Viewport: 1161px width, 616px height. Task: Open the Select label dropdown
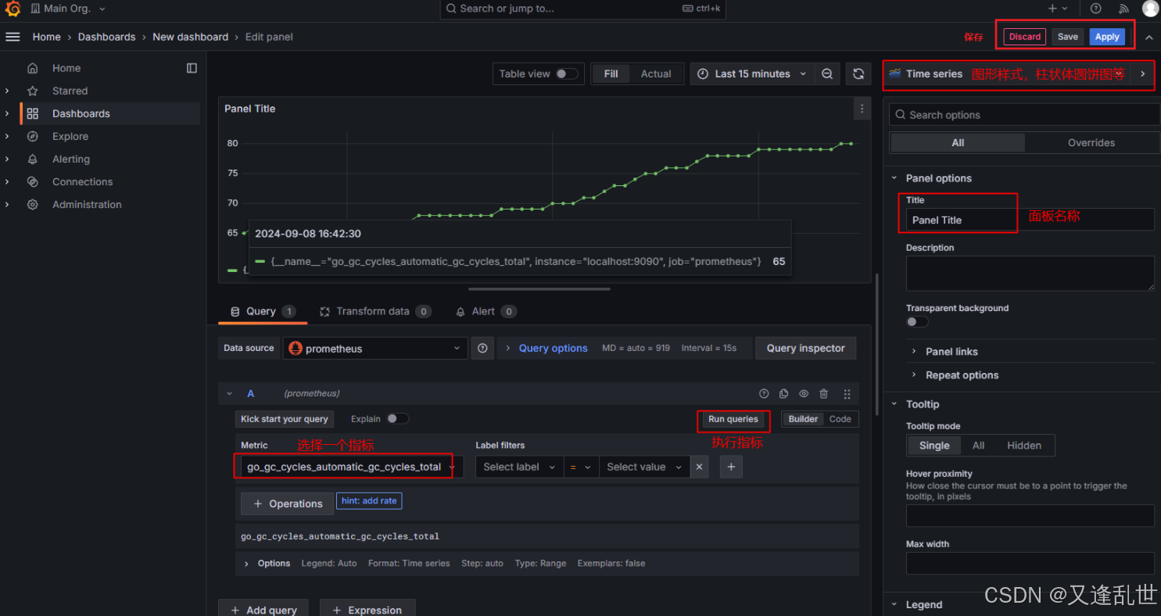pyautogui.click(x=519, y=467)
